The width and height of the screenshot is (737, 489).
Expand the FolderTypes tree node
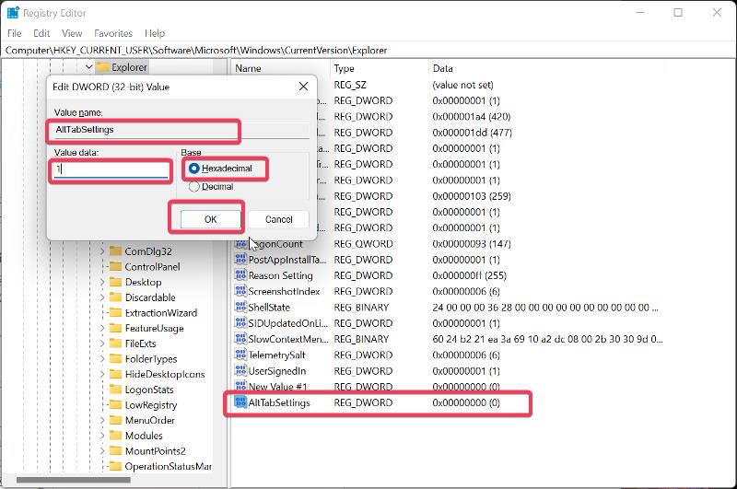click(102, 359)
